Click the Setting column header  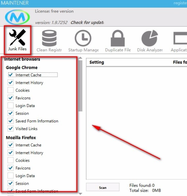(97, 62)
